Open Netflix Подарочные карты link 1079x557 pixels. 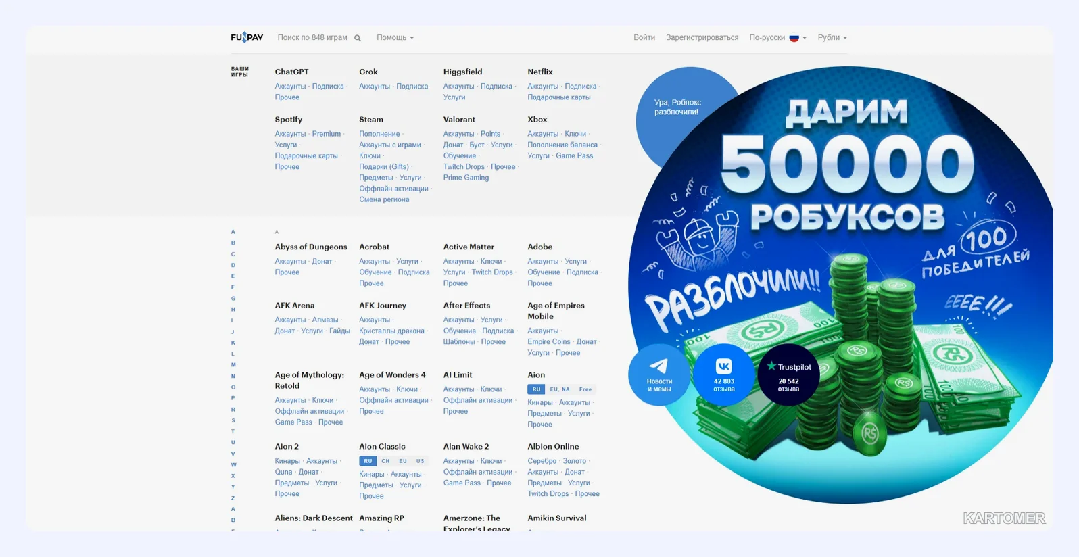coord(559,97)
